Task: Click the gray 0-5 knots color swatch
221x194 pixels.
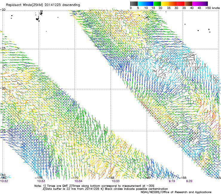Action: [134, 4]
